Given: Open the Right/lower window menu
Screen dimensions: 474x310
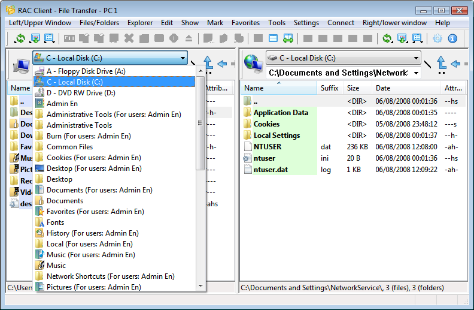Looking at the screenshot, I should [394, 23].
